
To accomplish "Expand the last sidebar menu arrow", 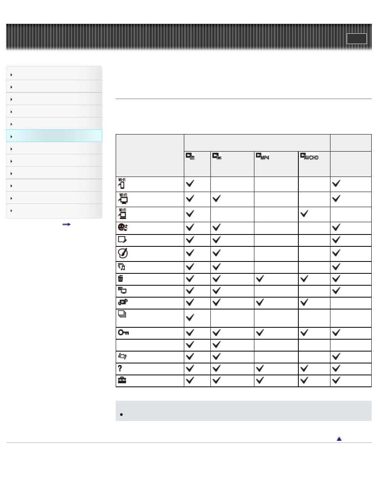I will 12,210.
